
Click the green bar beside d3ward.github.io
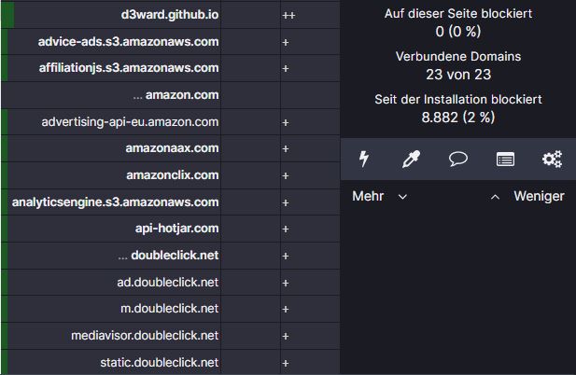7,15
